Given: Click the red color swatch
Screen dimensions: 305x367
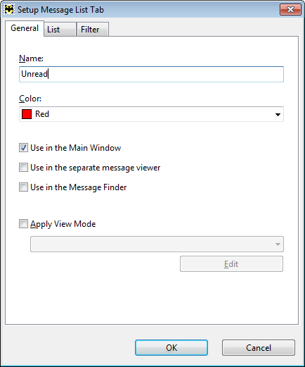Looking at the screenshot, I should 27,114.
